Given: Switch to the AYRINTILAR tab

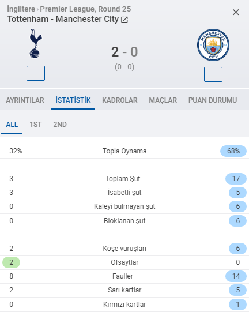Looking at the screenshot, I should (25, 100).
